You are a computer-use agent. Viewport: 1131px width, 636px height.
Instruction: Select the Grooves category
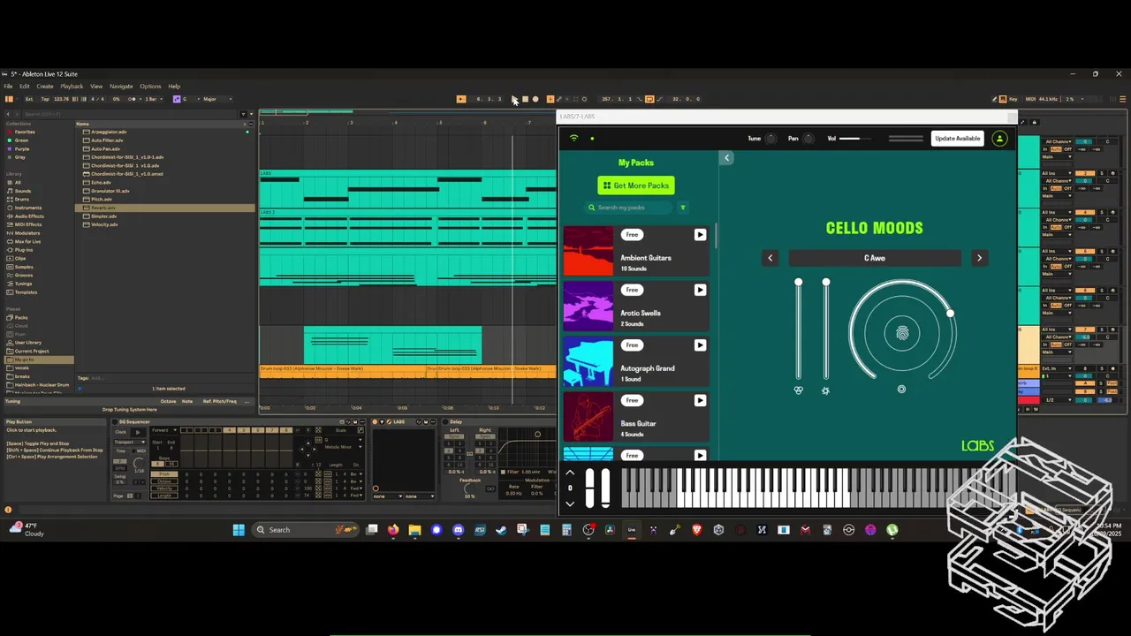pos(24,275)
